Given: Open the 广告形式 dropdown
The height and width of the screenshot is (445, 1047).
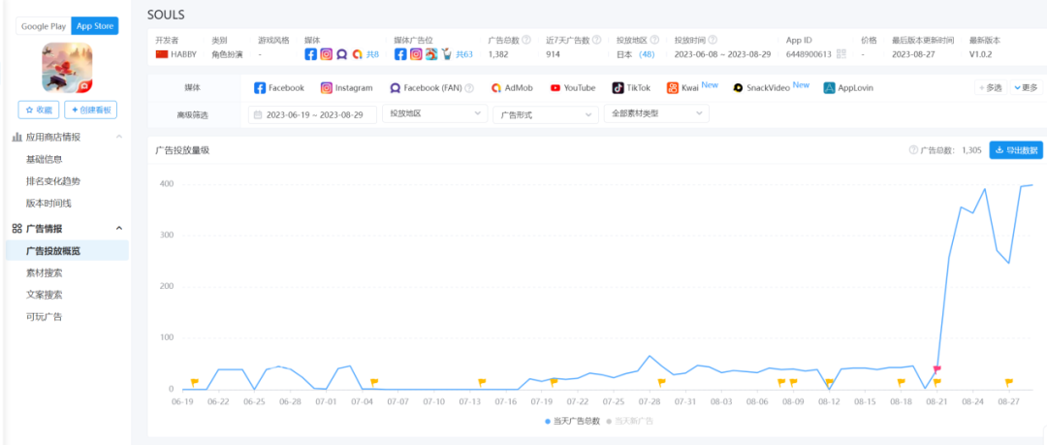Looking at the screenshot, I should pos(546,114).
